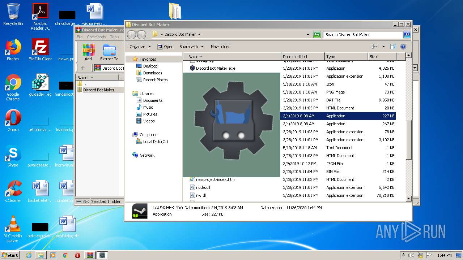Click Explorer Back navigation button
This screenshot has height=260, width=463.
(x=132, y=35)
